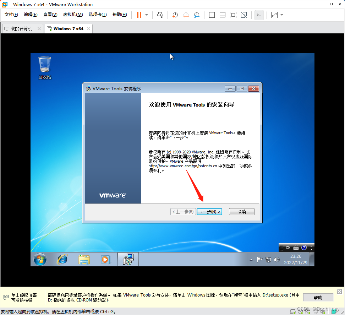Image resolution: width=345 pixels, height=315 pixels.
Task: Revert to the previous snapshot
Action: [x=186, y=15]
